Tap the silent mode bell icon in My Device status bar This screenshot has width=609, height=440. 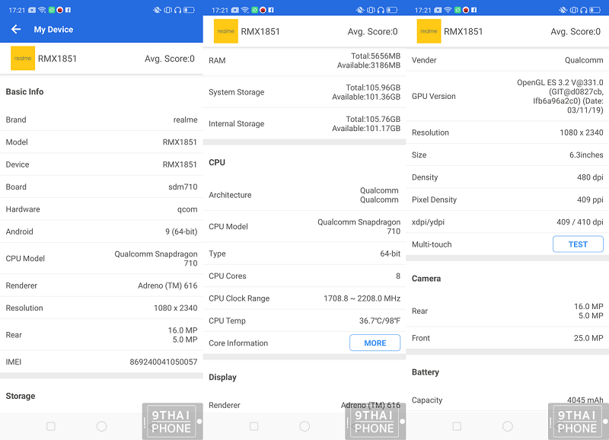click(157, 10)
